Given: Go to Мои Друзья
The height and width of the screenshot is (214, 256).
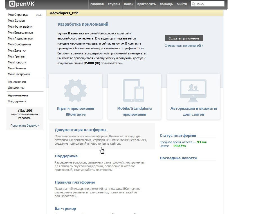Looking at the screenshot, I should pyautogui.click(x=16, y=21).
